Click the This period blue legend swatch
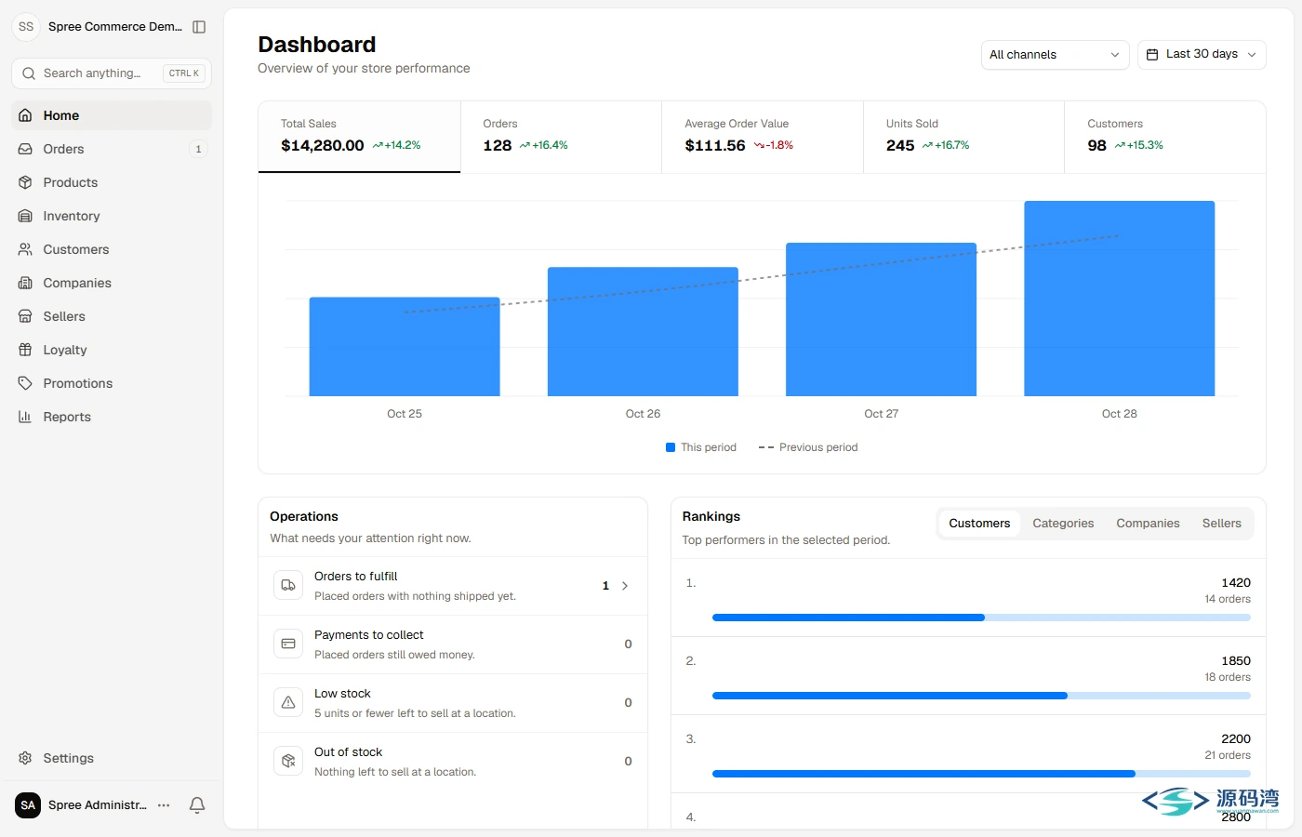Screen dimensions: 1302x837 pos(671,447)
